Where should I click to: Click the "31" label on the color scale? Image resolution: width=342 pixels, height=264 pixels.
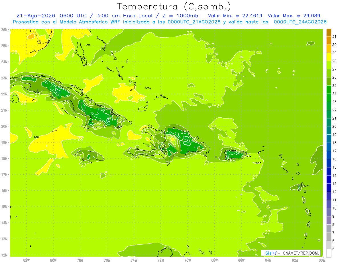[x=334, y=36]
